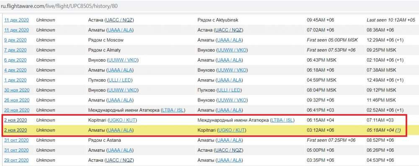Screen dimensions: 419x166
Task: Open UACC / NQZ origin link on 29 окт row
Action: pyautogui.click(x=119, y=161)
